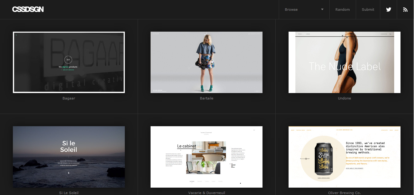Click the CSSDSGN logo
Viewport: 414px width, 195px height.
coord(28,9)
